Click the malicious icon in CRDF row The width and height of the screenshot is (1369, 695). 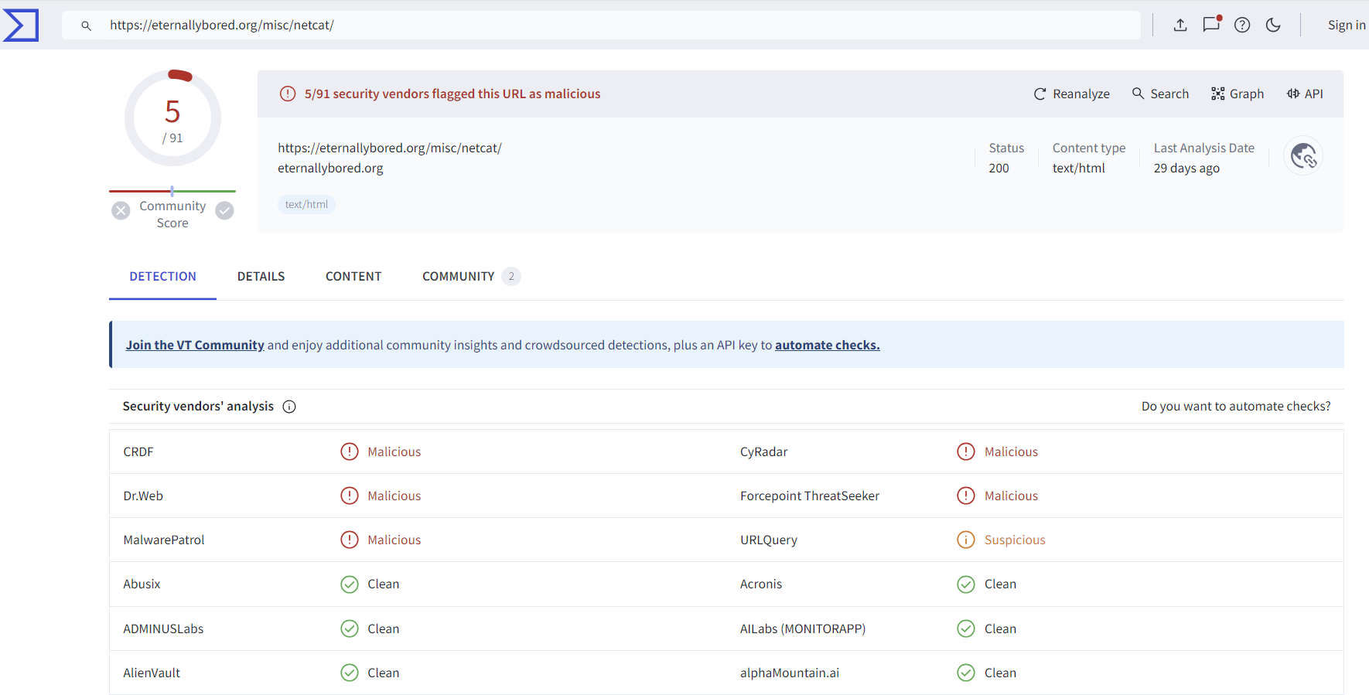[x=350, y=451]
